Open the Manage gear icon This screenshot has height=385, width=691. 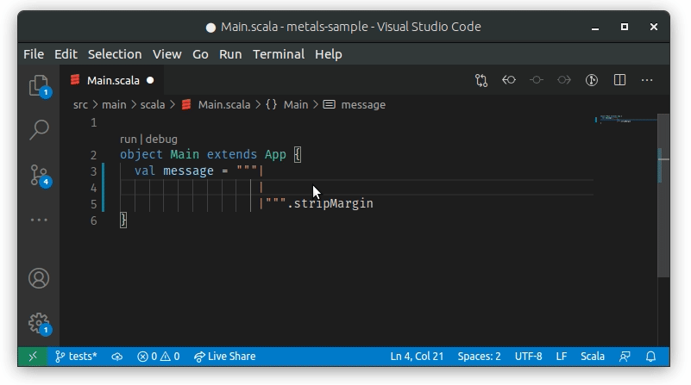(39, 324)
